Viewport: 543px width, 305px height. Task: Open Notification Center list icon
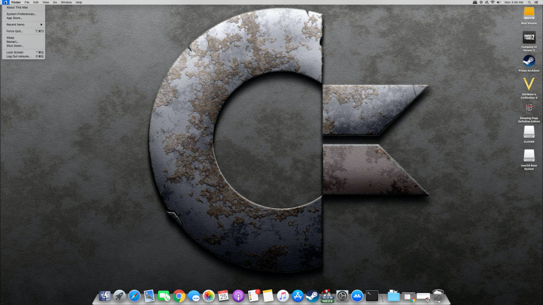pyautogui.click(x=536, y=2)
